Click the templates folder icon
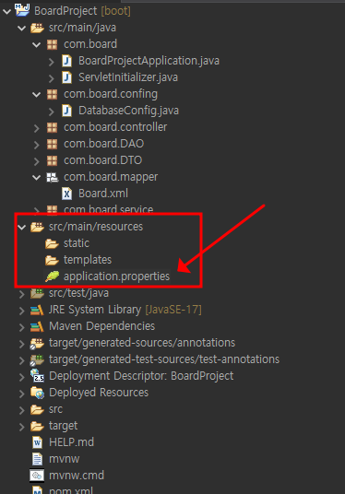Screen dimensions: 345x494 [52, 260]
